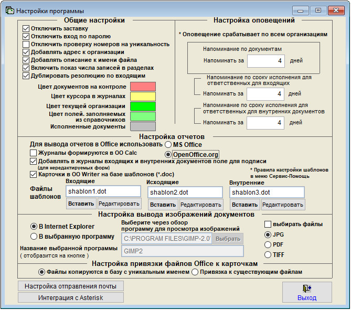Select В выбранную программу radio button
This screenshot has width=351, height=310.
(34, 237)
